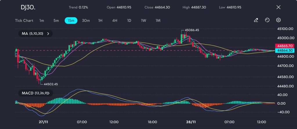Screen dimensions: 297x129
Task: Open chart settings hexagon icon
Action: [x=278, y=20]
